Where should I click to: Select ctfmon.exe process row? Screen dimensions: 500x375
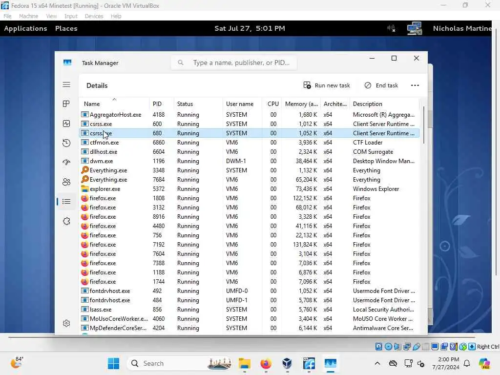(x=249, y=142)
